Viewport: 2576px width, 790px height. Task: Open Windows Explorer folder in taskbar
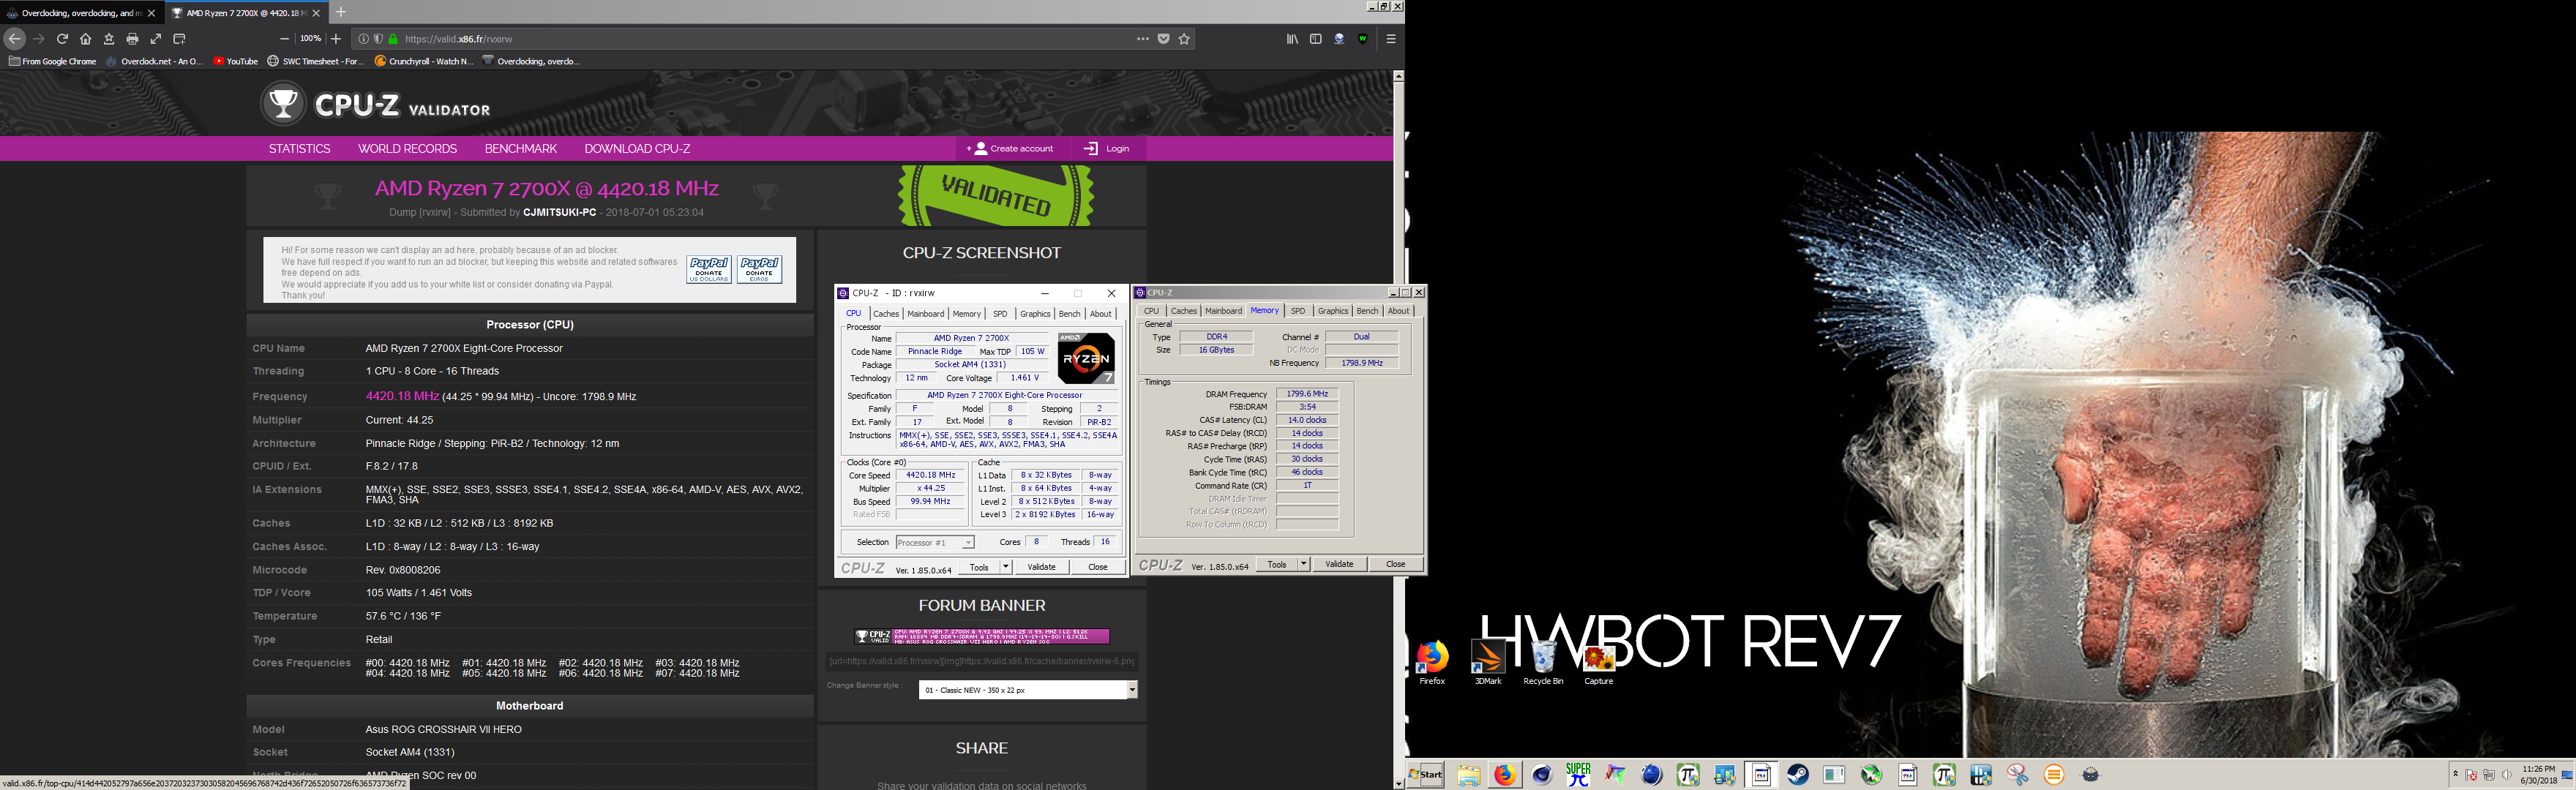pos(1468,774)
